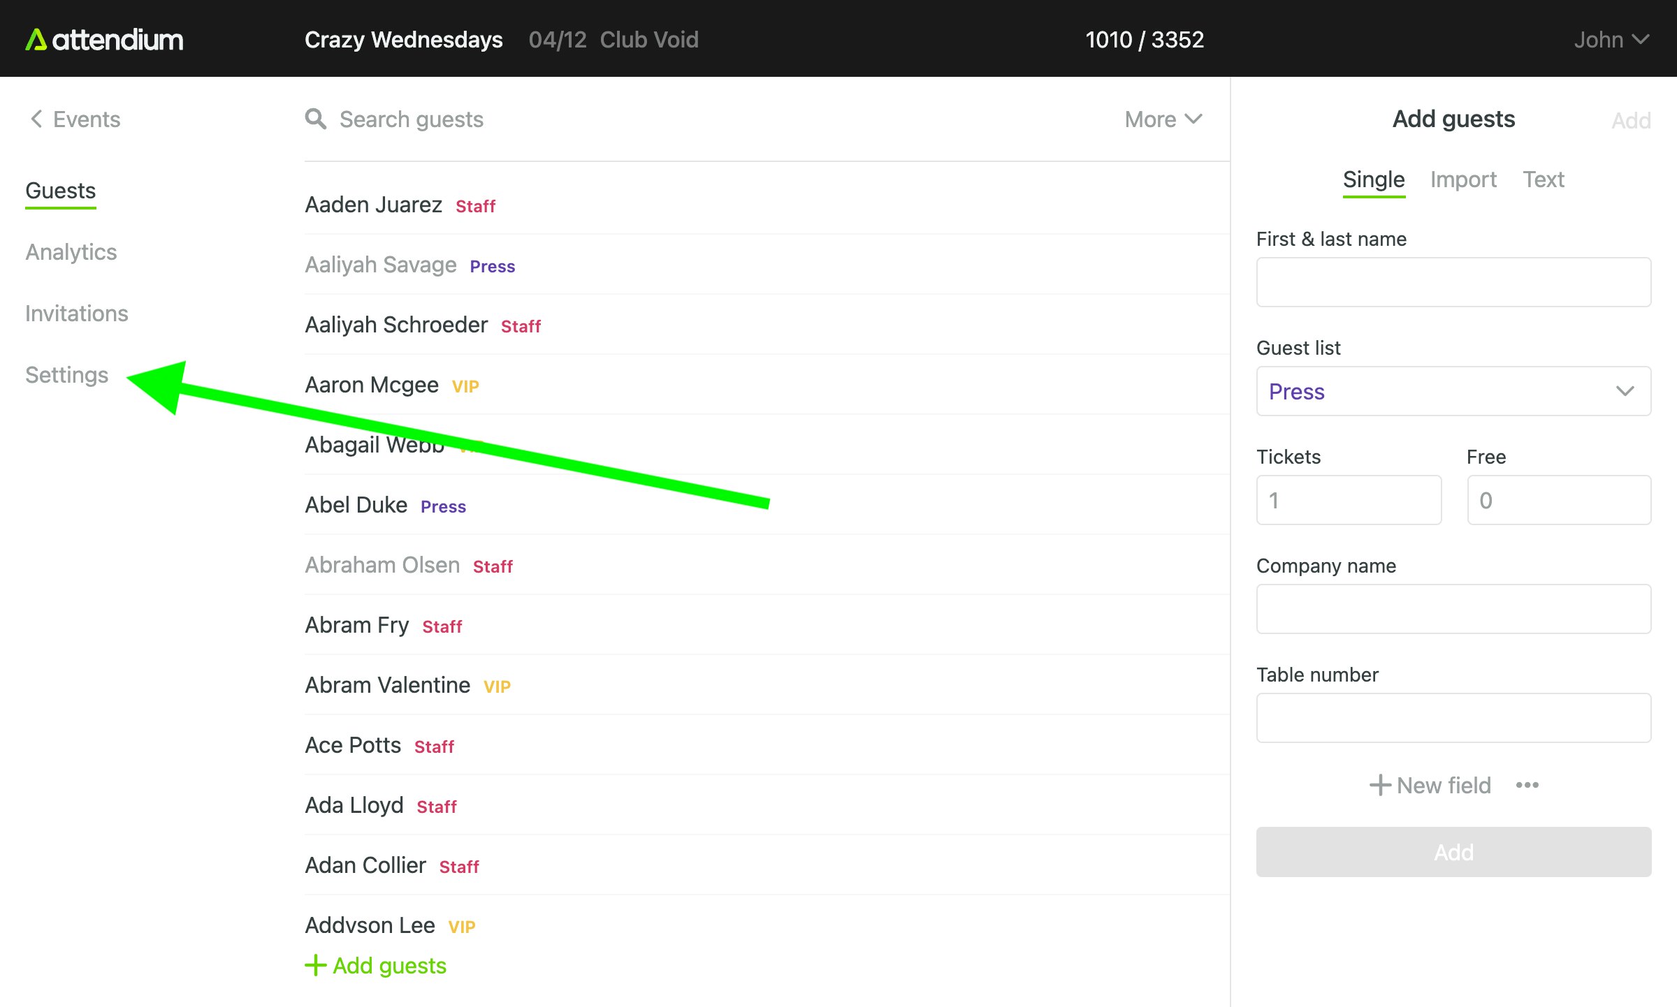The height and width of the screenshot is (1007, 1677).
Task: Switch to the Import tab
Action: pos(1463,179)
